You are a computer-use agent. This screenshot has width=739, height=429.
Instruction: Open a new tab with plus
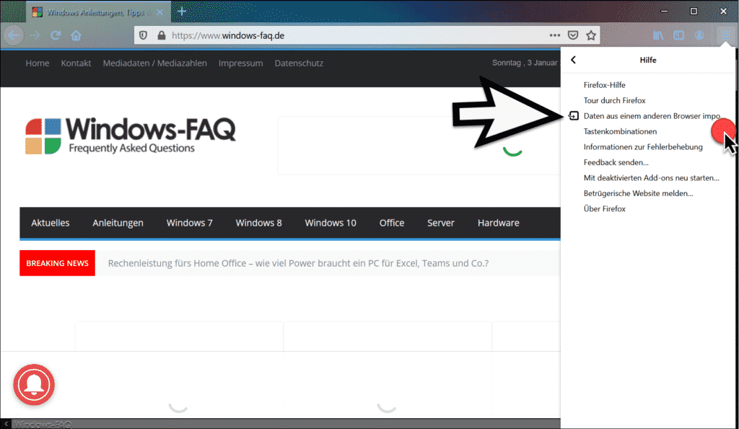(x=182, y=12)
